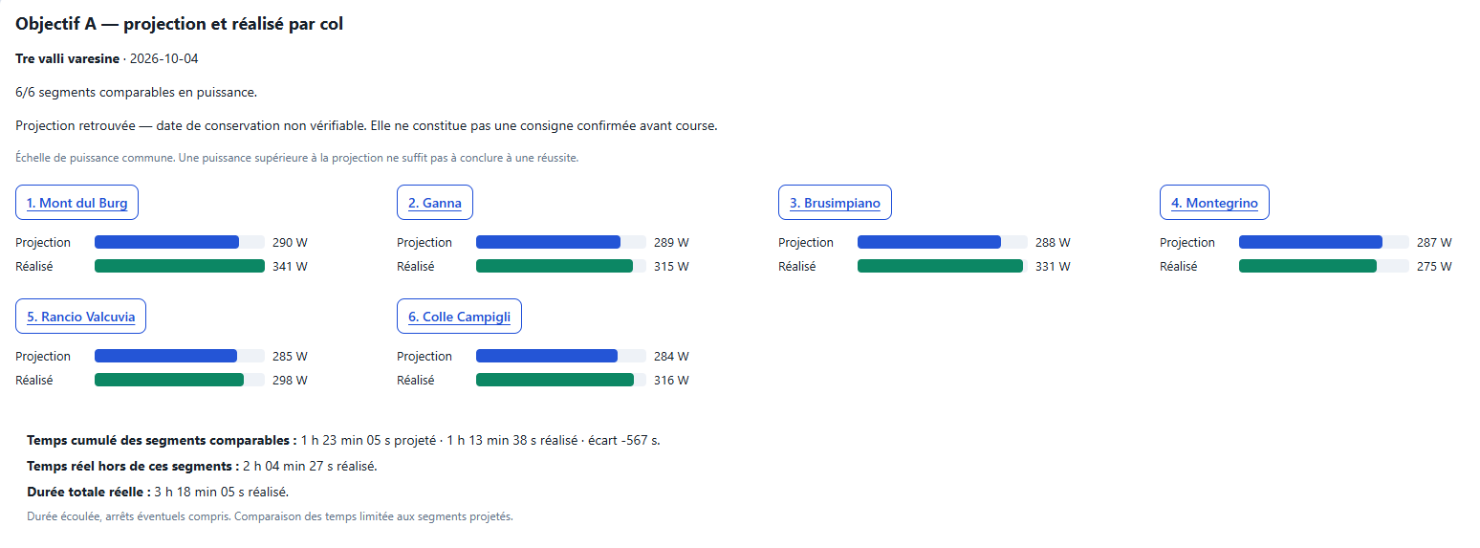Image resolution: width=1480 pixels, height=548 pixels.
Task: Click Montegrino projection bar at 287 W
Action: pyautogui.click(x=1311, y=243)
